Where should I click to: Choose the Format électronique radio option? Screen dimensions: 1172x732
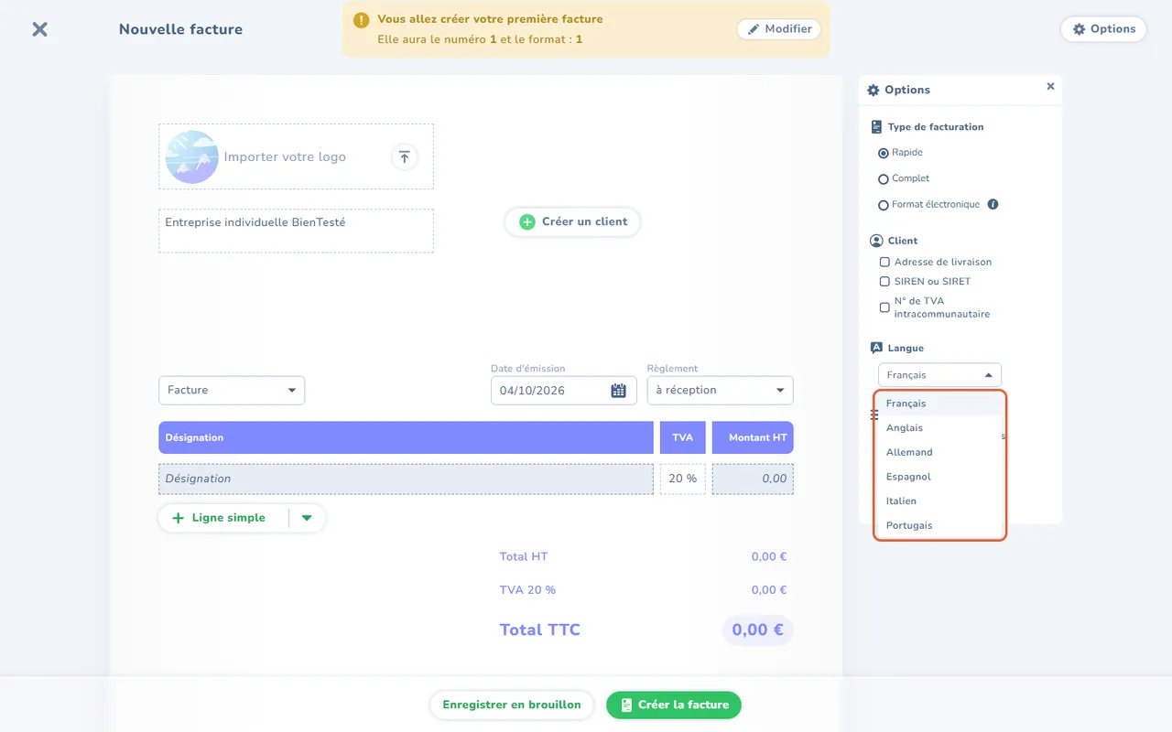(x=883, y=205)
